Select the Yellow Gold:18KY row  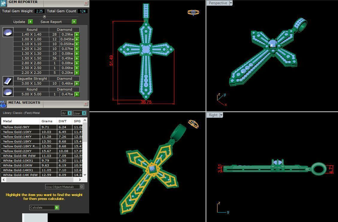click(42, 141)
